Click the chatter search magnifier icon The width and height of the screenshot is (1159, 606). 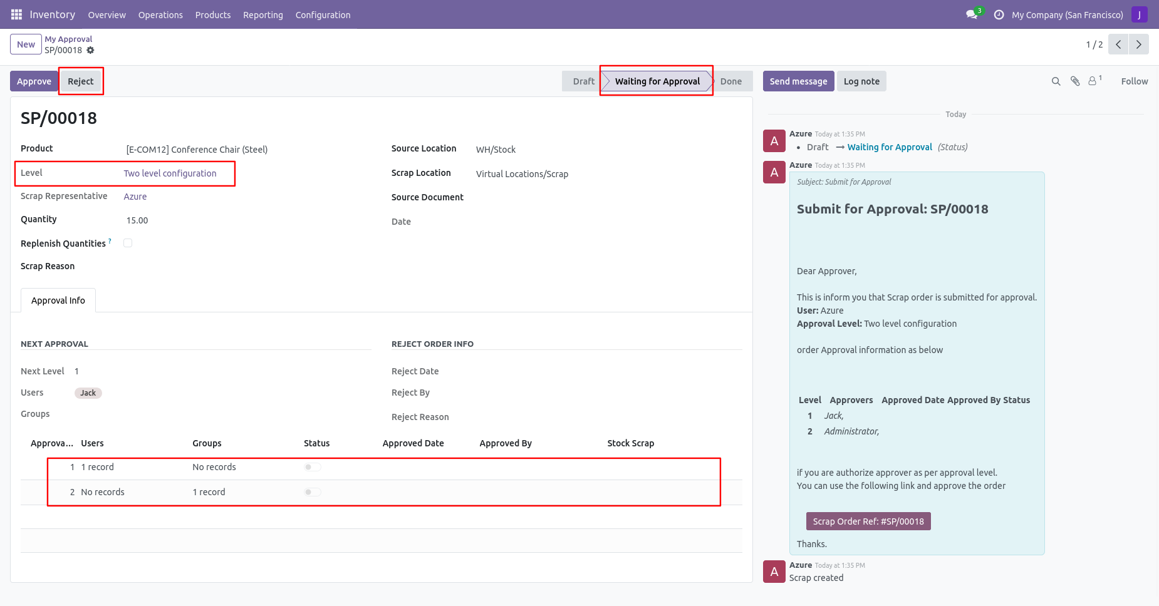point(1056,81)
